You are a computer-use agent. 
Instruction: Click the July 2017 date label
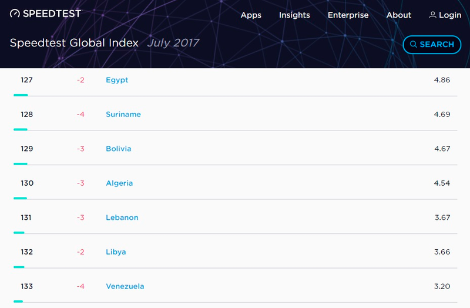point(173,43)
